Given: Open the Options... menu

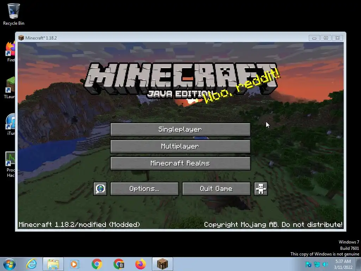Looking at the screenshot, I should pos(144,189).
